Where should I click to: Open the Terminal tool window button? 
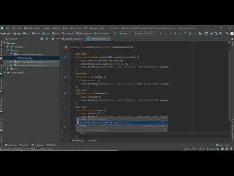point(11,145)
